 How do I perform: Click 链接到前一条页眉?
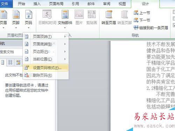point(151,28)
